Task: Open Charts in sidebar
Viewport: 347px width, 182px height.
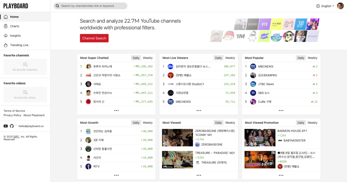Action: (25, 26)
